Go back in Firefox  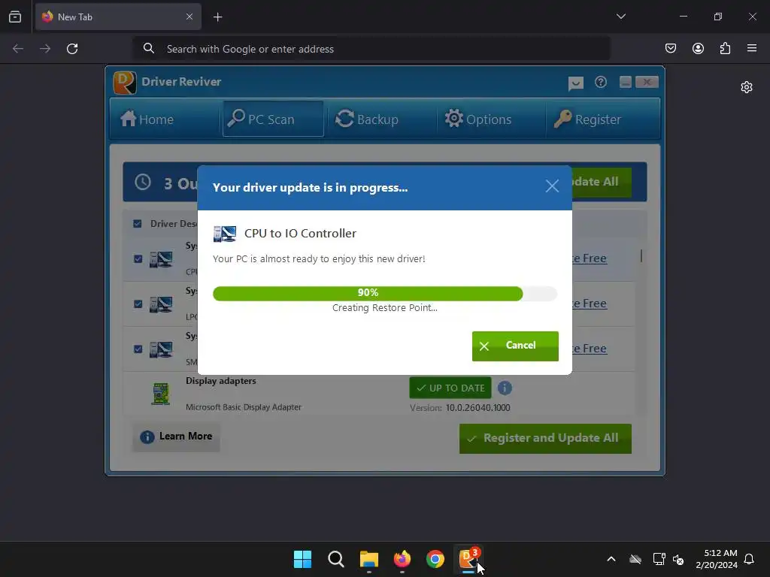18,49
